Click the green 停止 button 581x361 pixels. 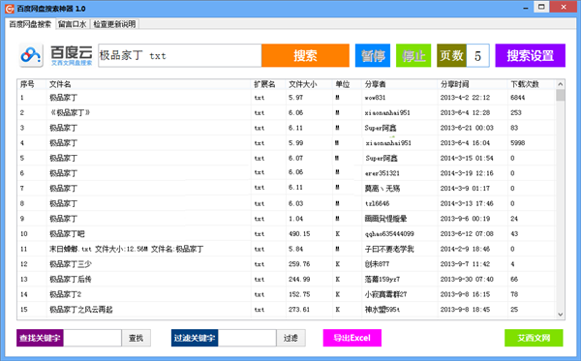(x=413, y=55)
